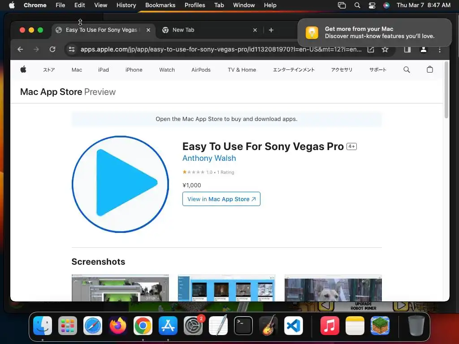
Task: Open App Store from the dock
Action: click(168, 326)
